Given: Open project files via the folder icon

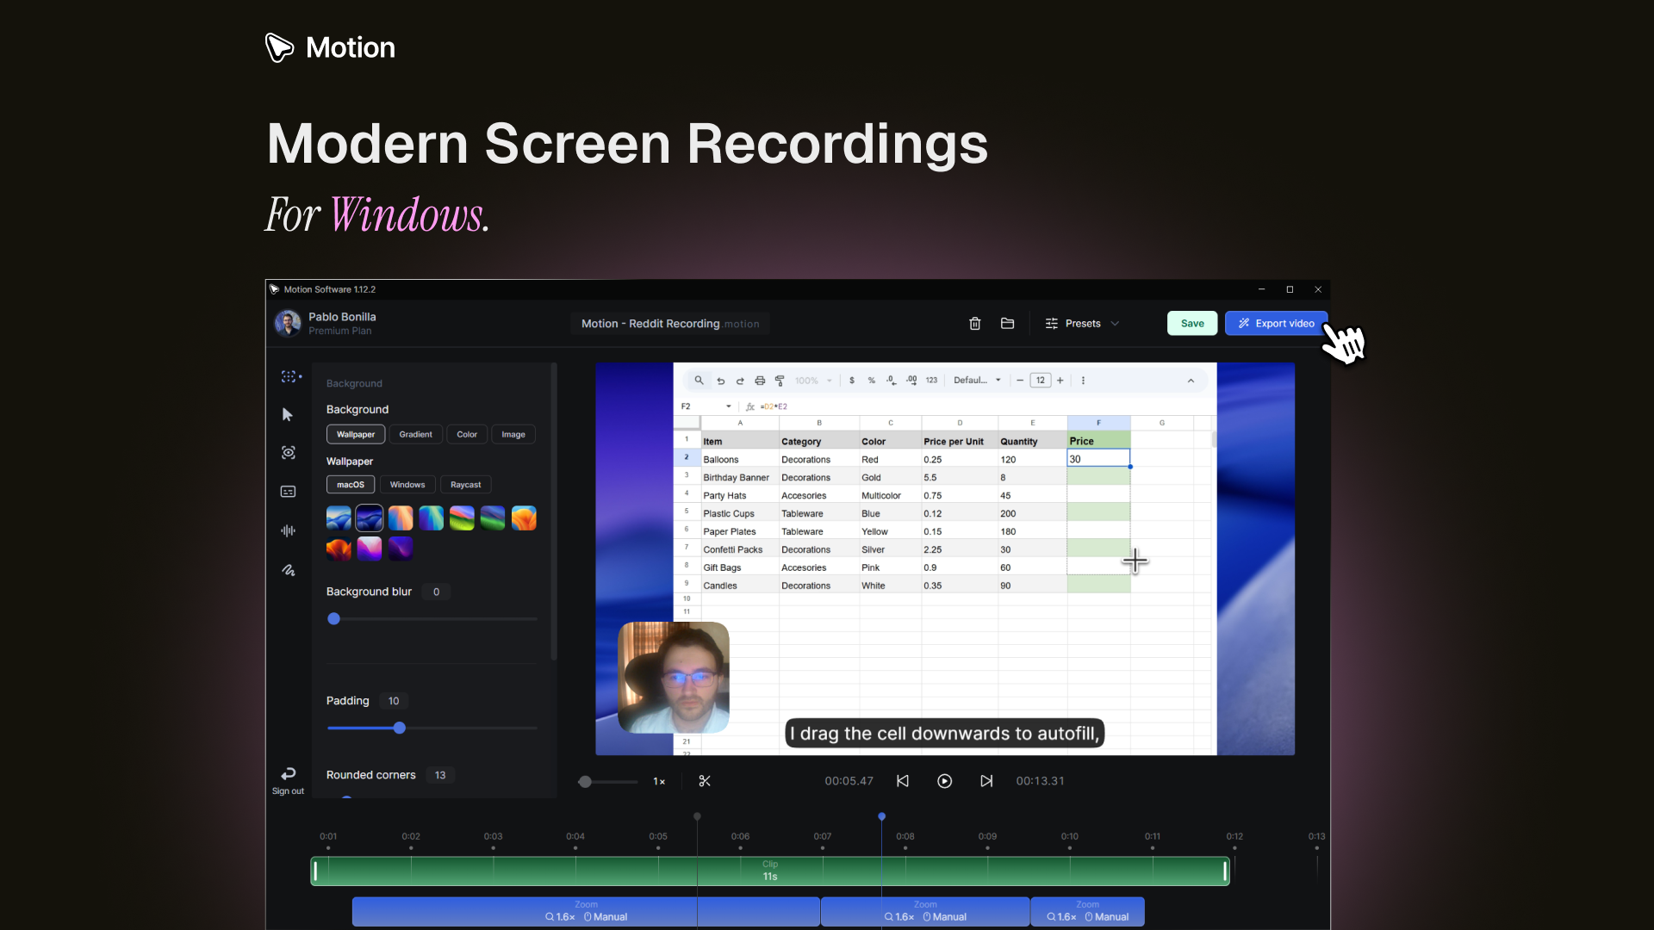Looking at the screenshot, I should (x=1008, y=323).
